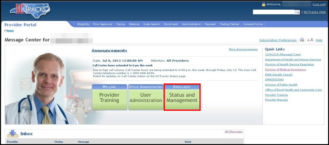Click the small letter A text size icon

(x=308, y=40)
